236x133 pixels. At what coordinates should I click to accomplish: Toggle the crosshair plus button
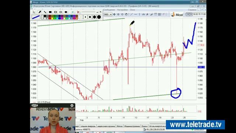(x=188, y=14)
